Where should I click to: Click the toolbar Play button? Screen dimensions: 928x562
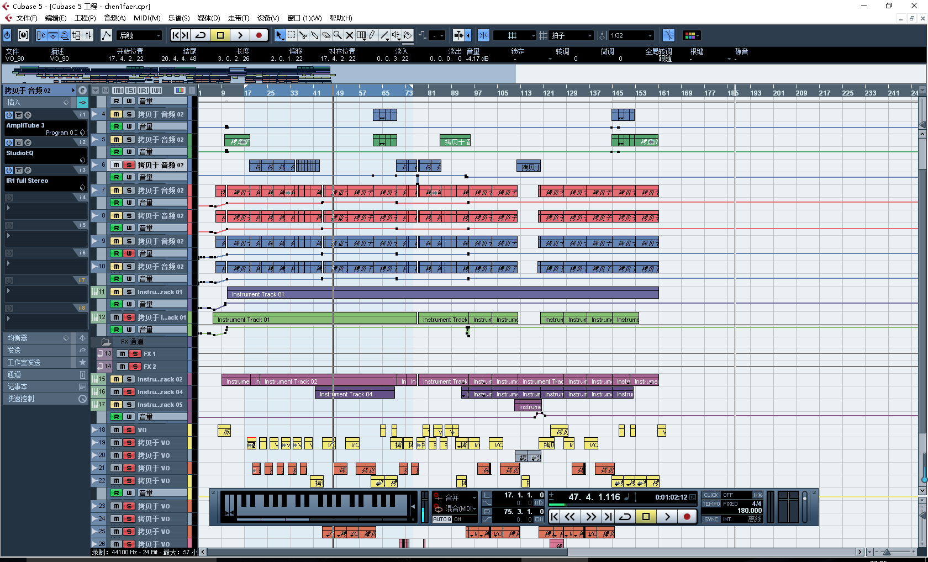pos(240,35)
